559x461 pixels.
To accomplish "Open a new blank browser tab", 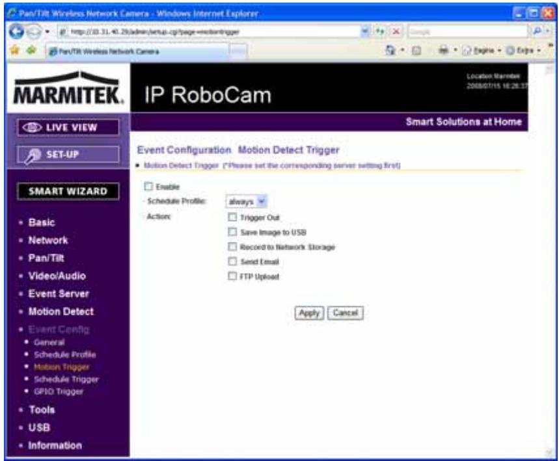I will (x=238, y=51).
